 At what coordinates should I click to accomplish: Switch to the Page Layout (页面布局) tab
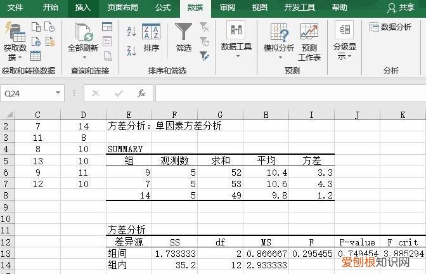point(123,8)
